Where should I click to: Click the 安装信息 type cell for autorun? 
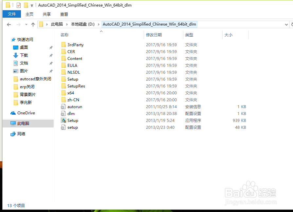click(x=193, y=107)
